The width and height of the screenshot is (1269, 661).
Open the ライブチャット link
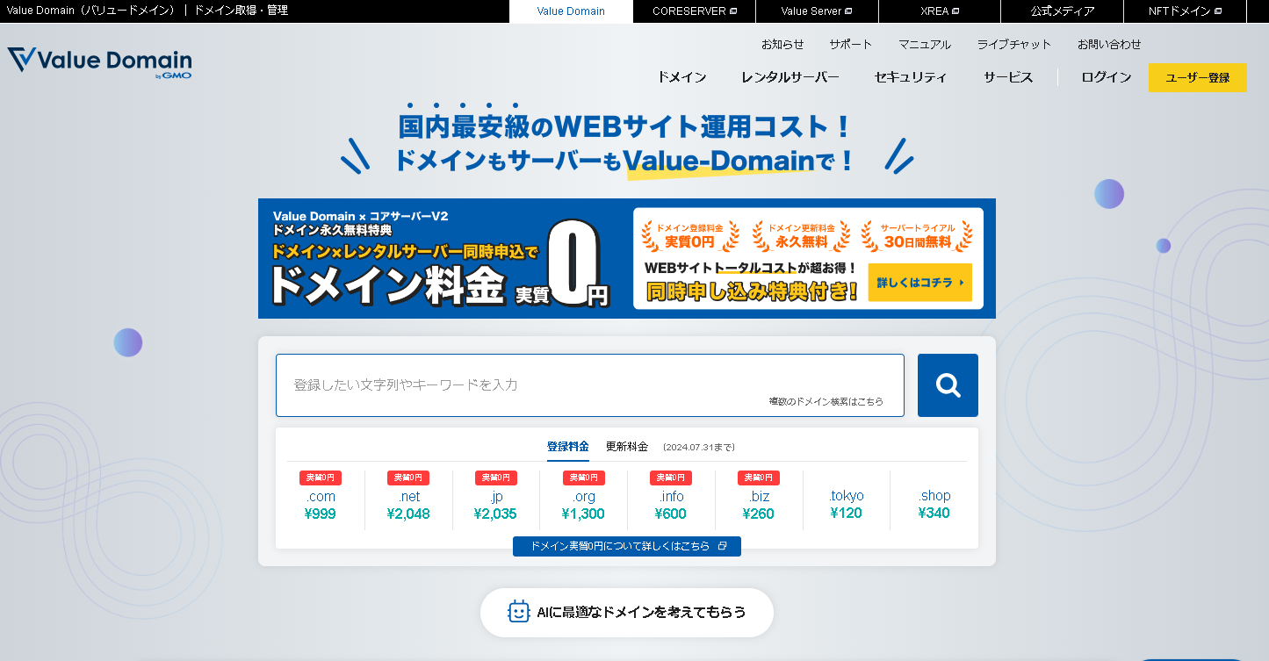point(1014,44)
